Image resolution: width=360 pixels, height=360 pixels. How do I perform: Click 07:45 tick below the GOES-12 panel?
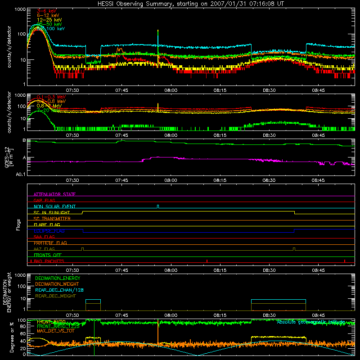[x=121, y=180]
